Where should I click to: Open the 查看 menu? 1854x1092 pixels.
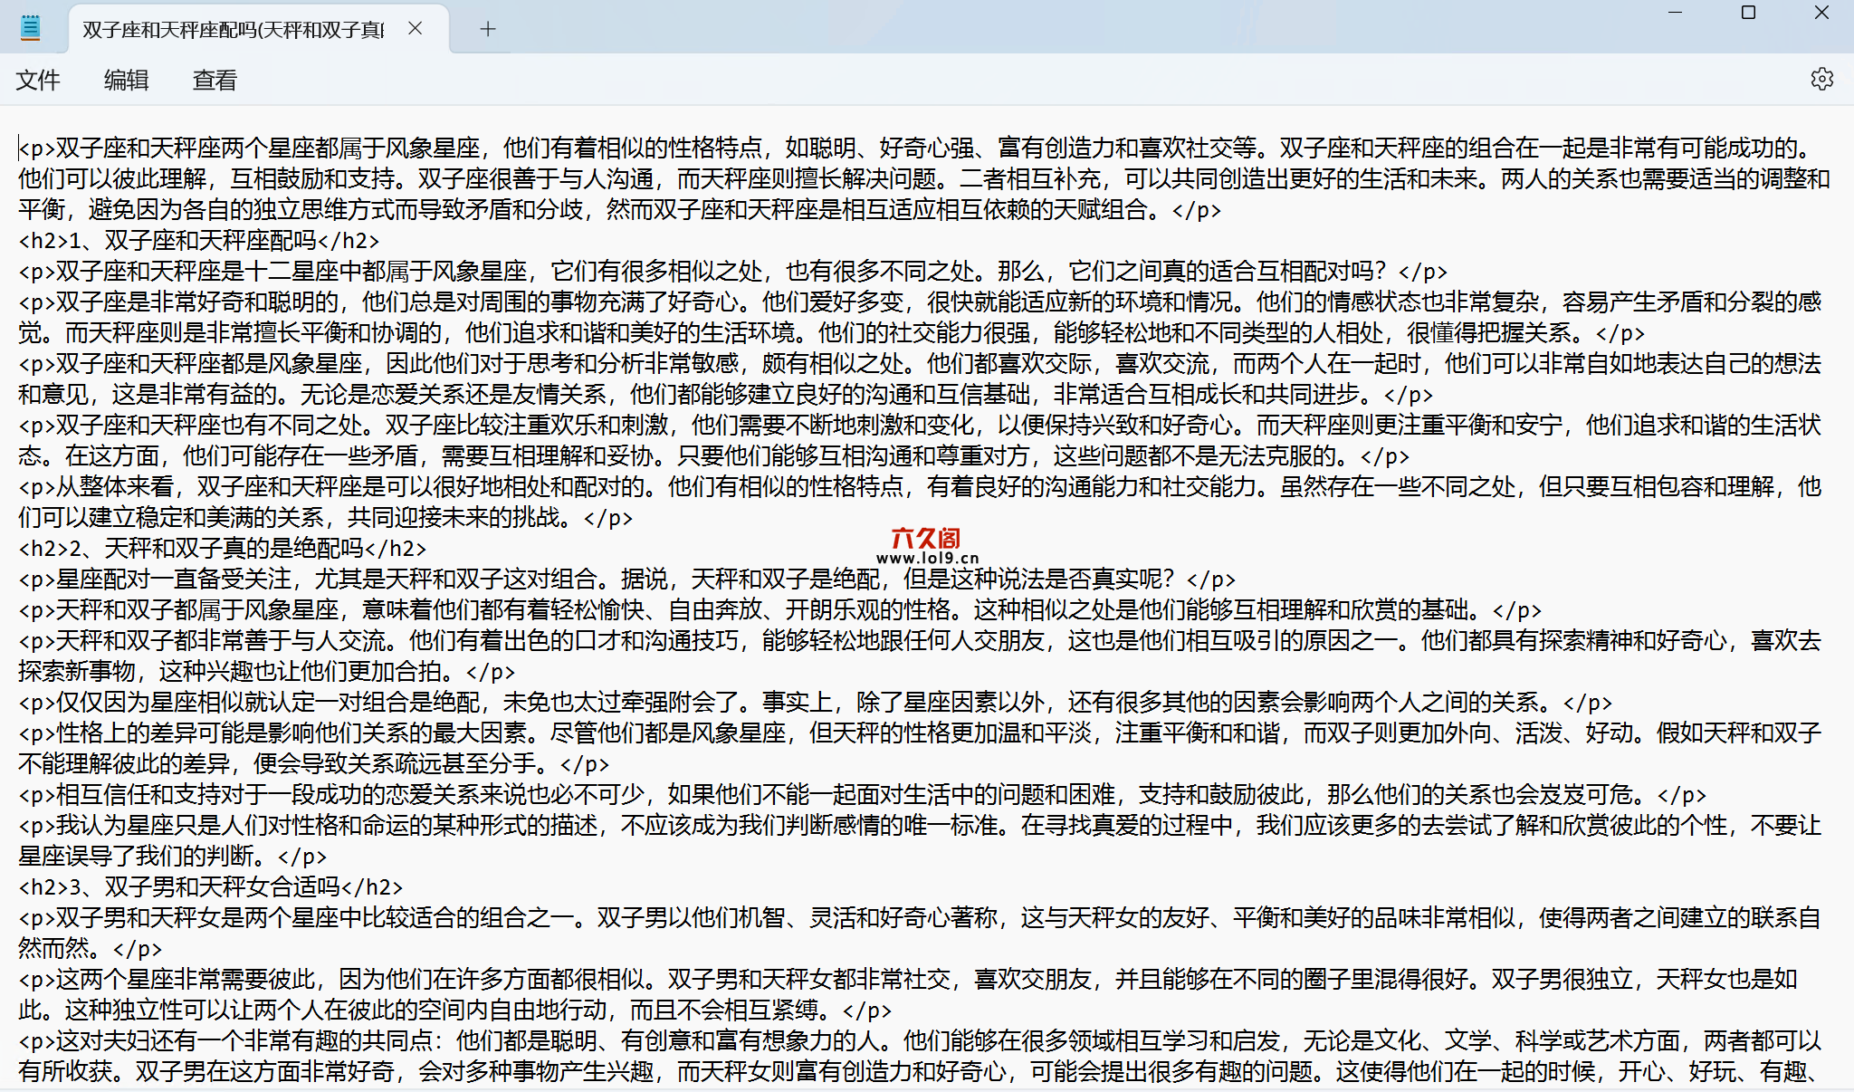tap(215, 81)
